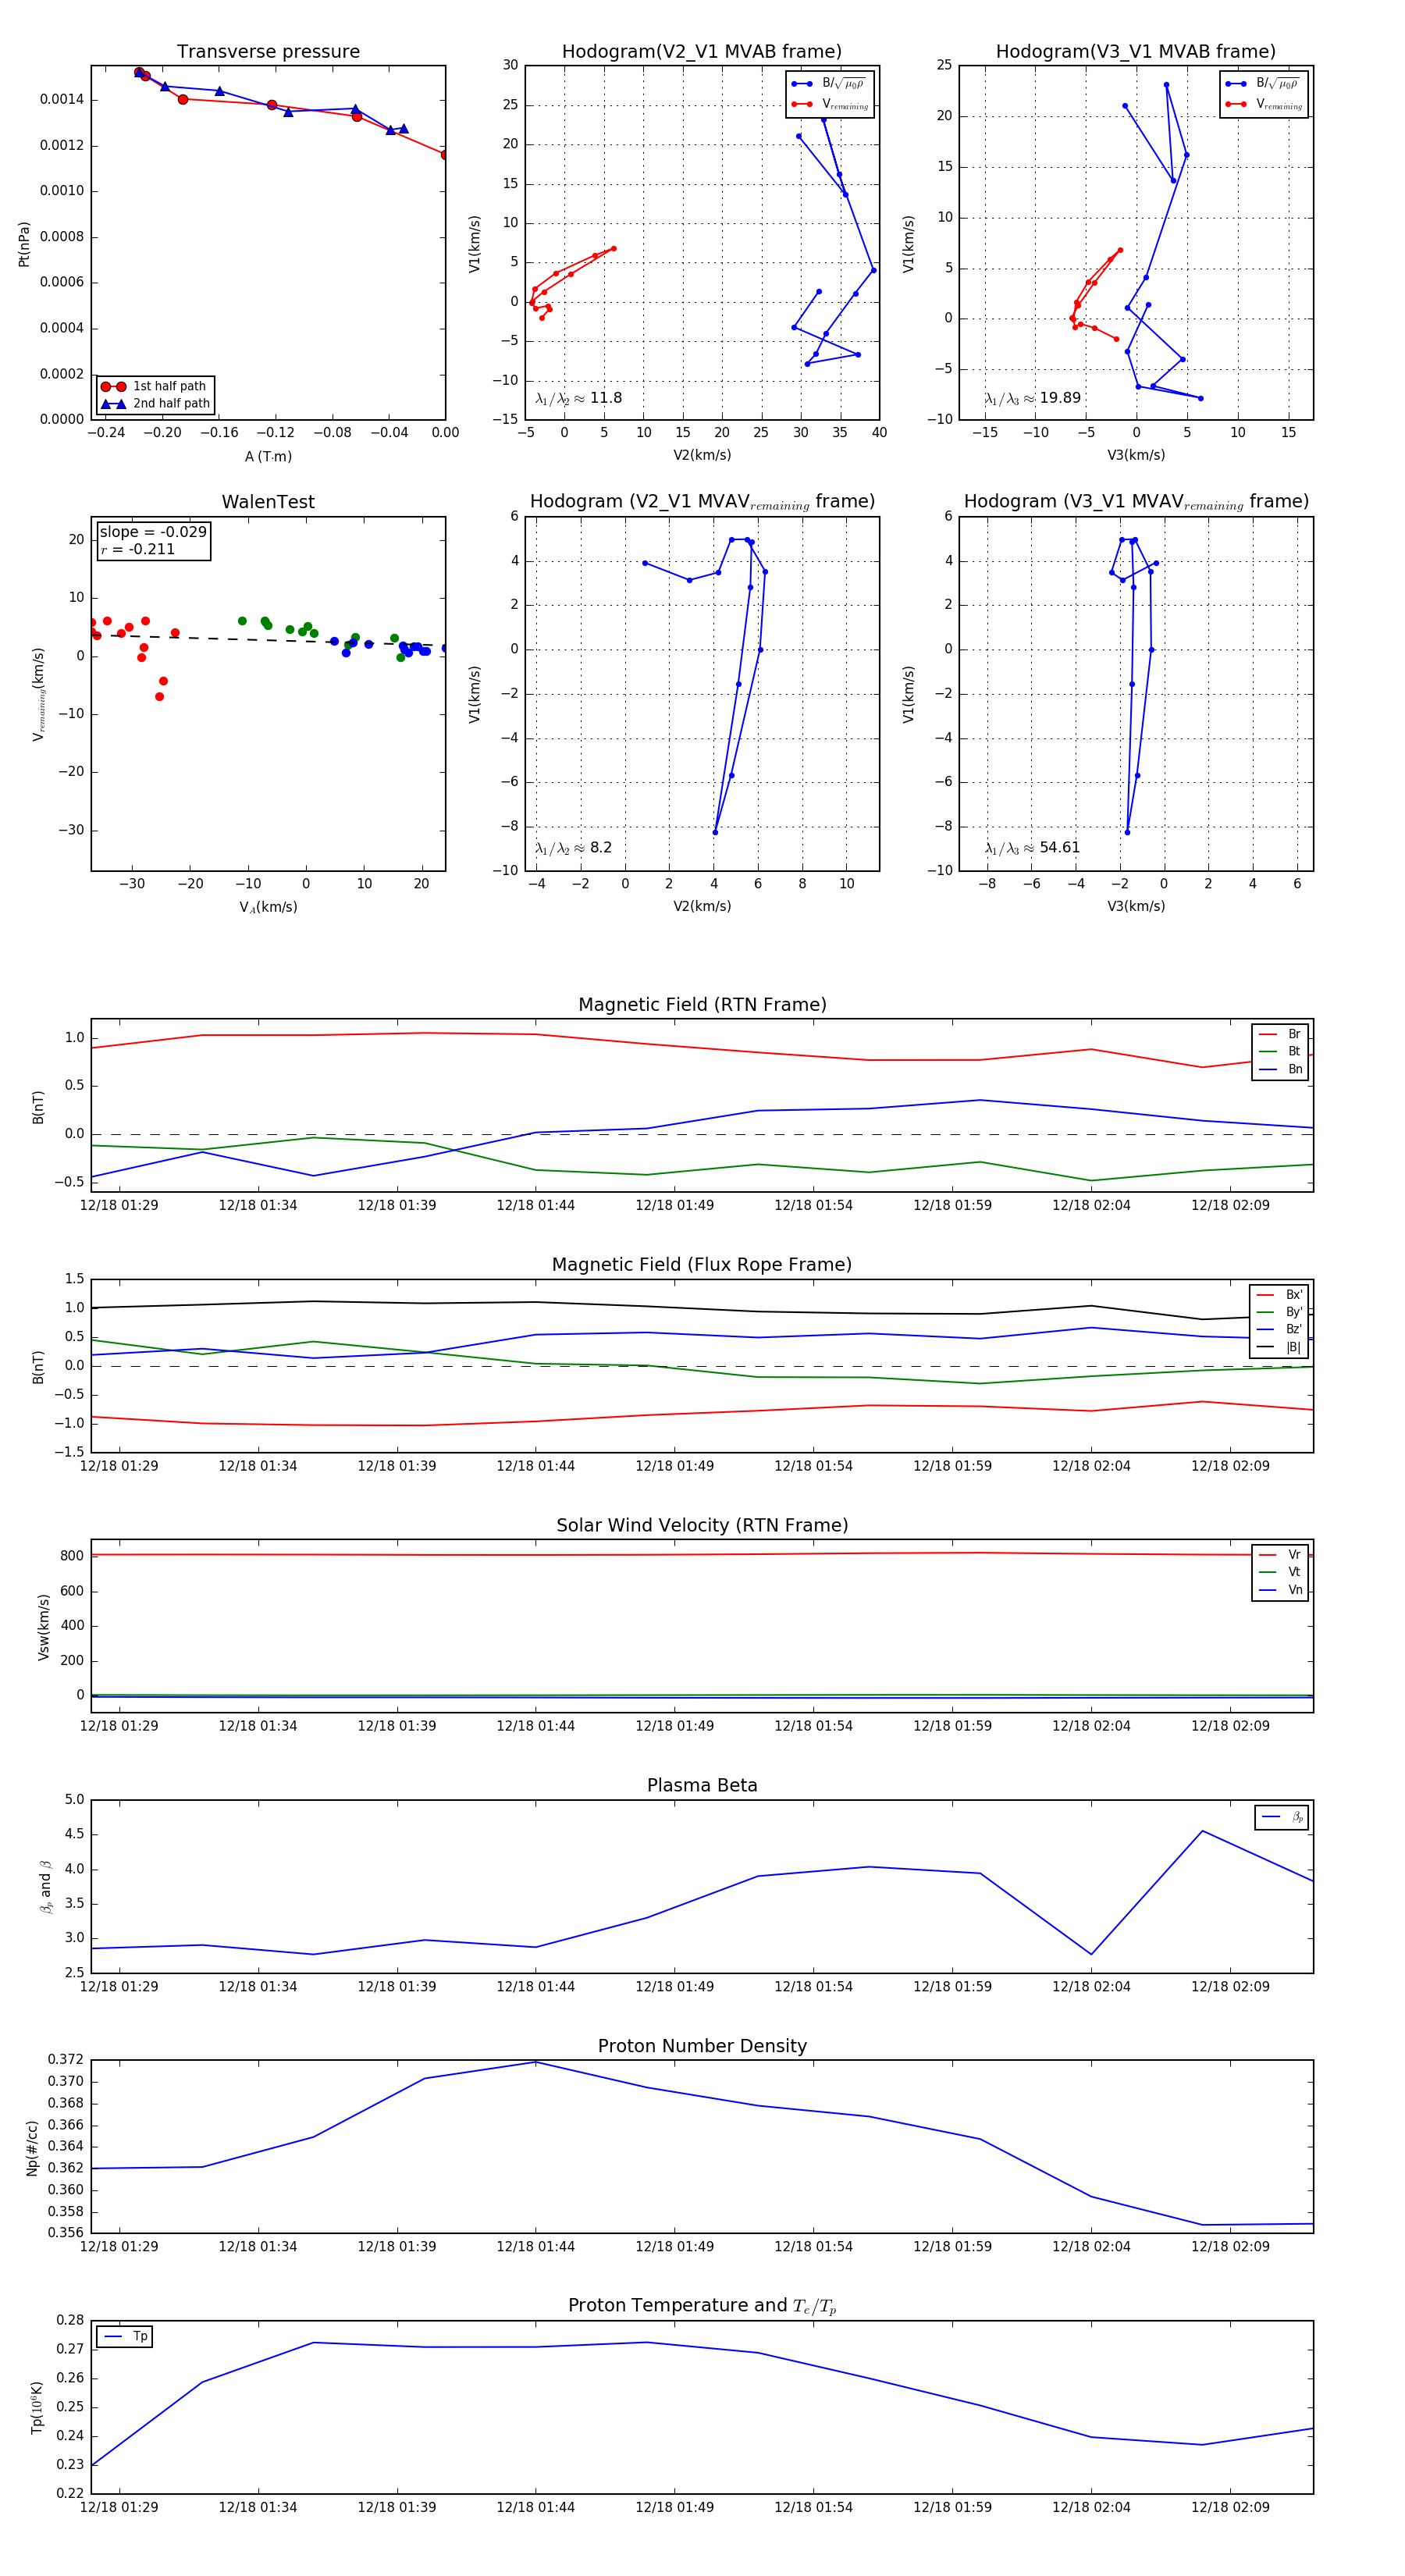Click the "Vsw(km/s)" y-axis label

coord(43,1627)
